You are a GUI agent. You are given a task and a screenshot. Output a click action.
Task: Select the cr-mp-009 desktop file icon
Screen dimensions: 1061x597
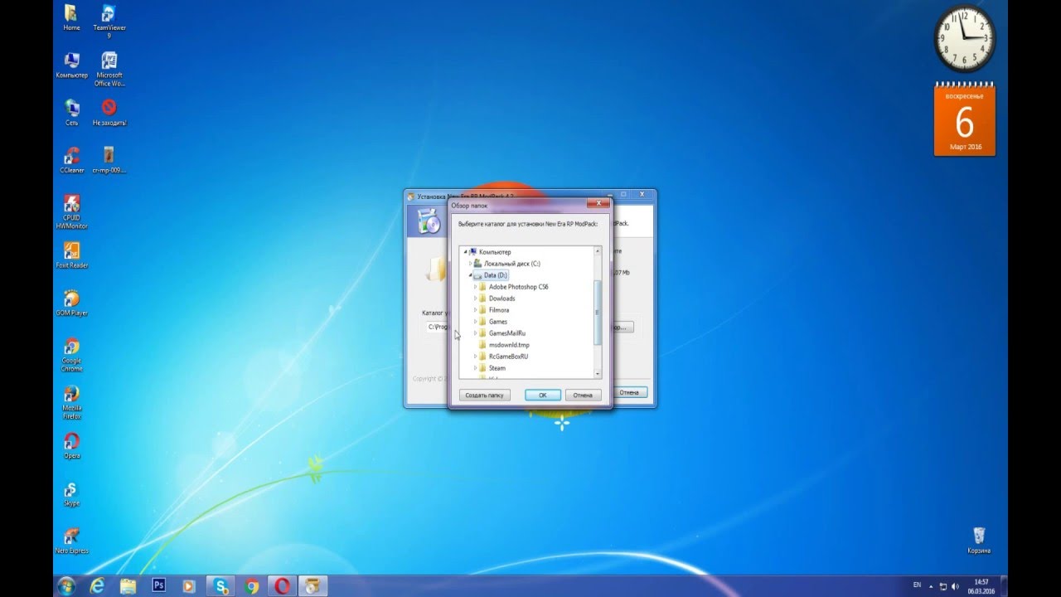click(x=109, y=160)
